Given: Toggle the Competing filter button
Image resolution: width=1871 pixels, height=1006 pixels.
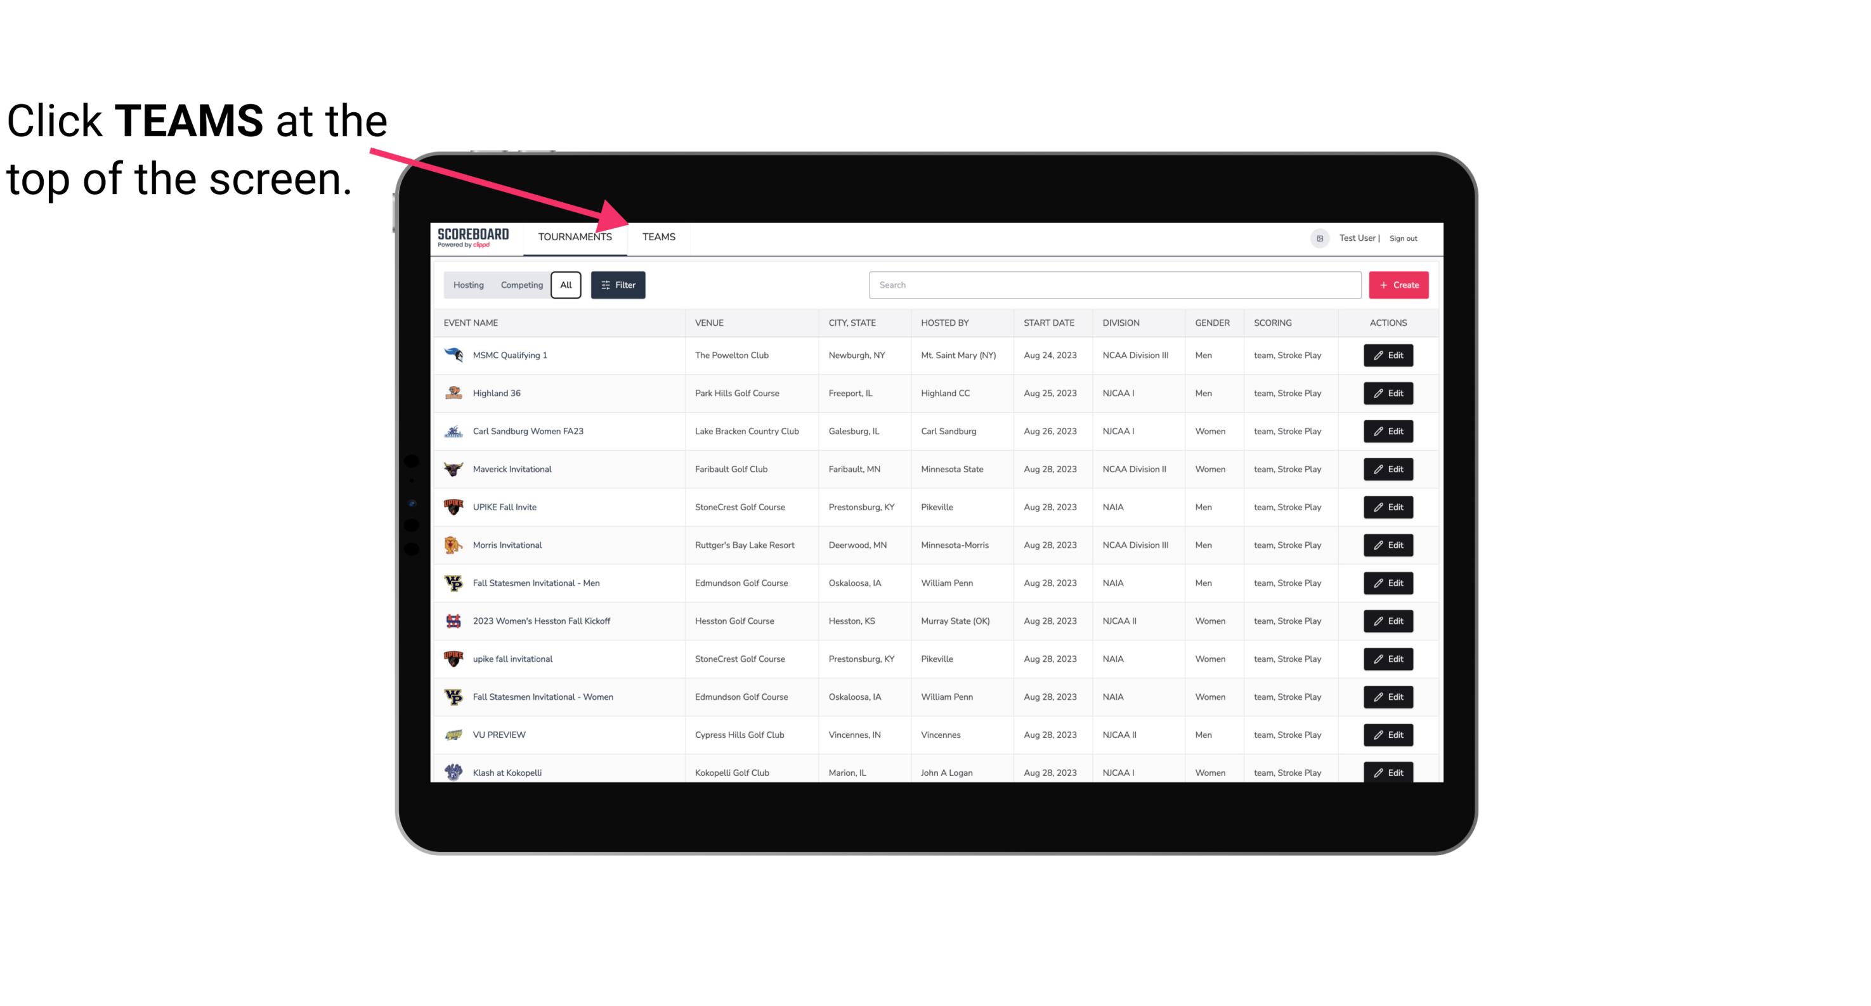Looking at the screenshot, I should [x=519, y=285].
